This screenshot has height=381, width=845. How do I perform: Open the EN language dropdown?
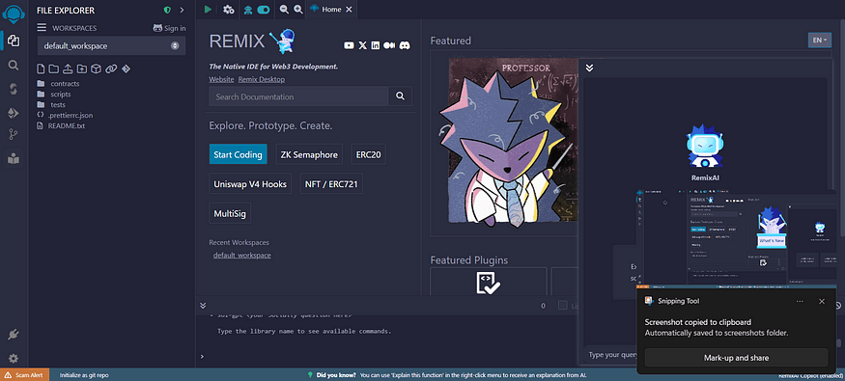[x=819, y=40]
